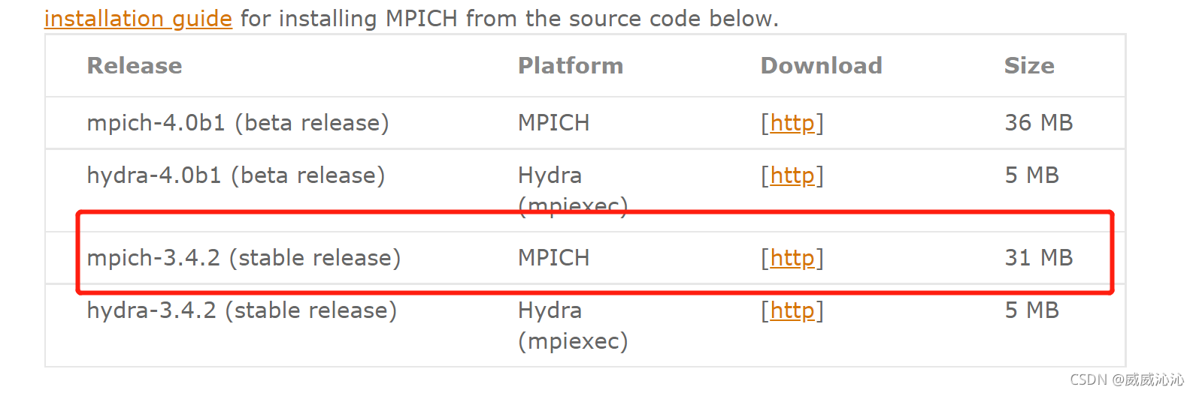
Task: Download mpich-3.4.2 stable release via http
Action: [x=792, y=257]
